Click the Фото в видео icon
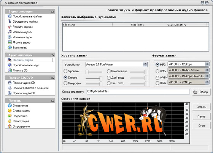This screenshot has width=213, height=153. pyautogui.click(x=10, y=42)
